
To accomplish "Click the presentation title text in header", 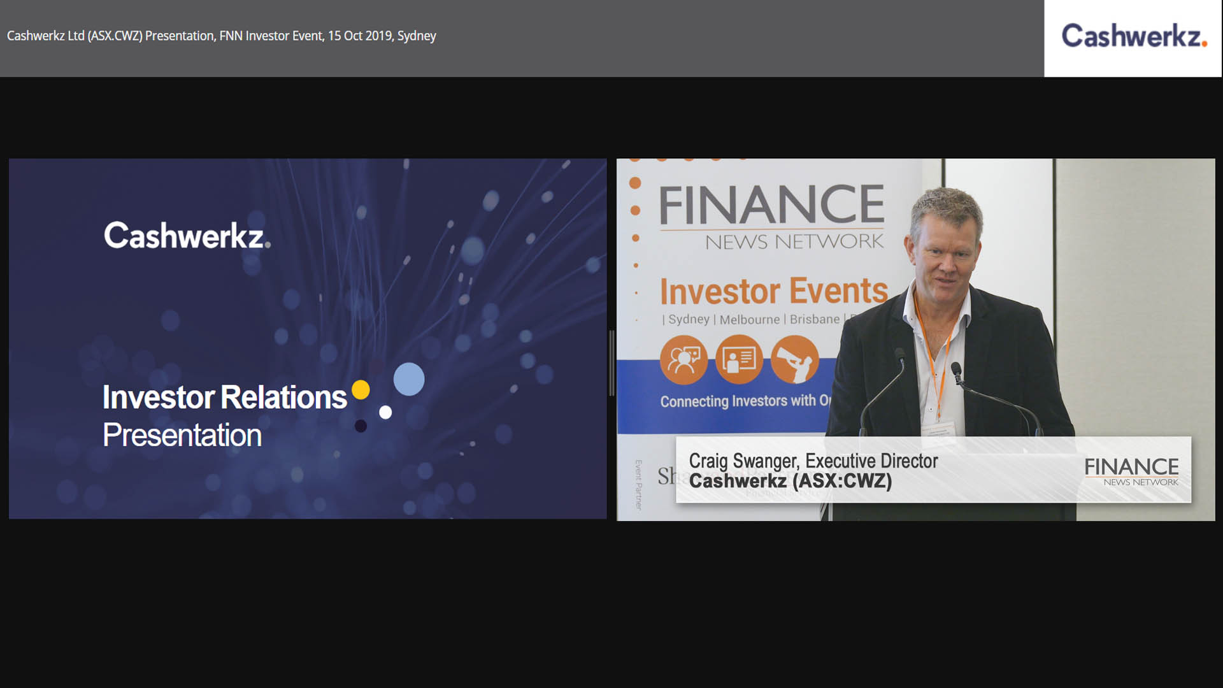I will [x=221, y=36].
